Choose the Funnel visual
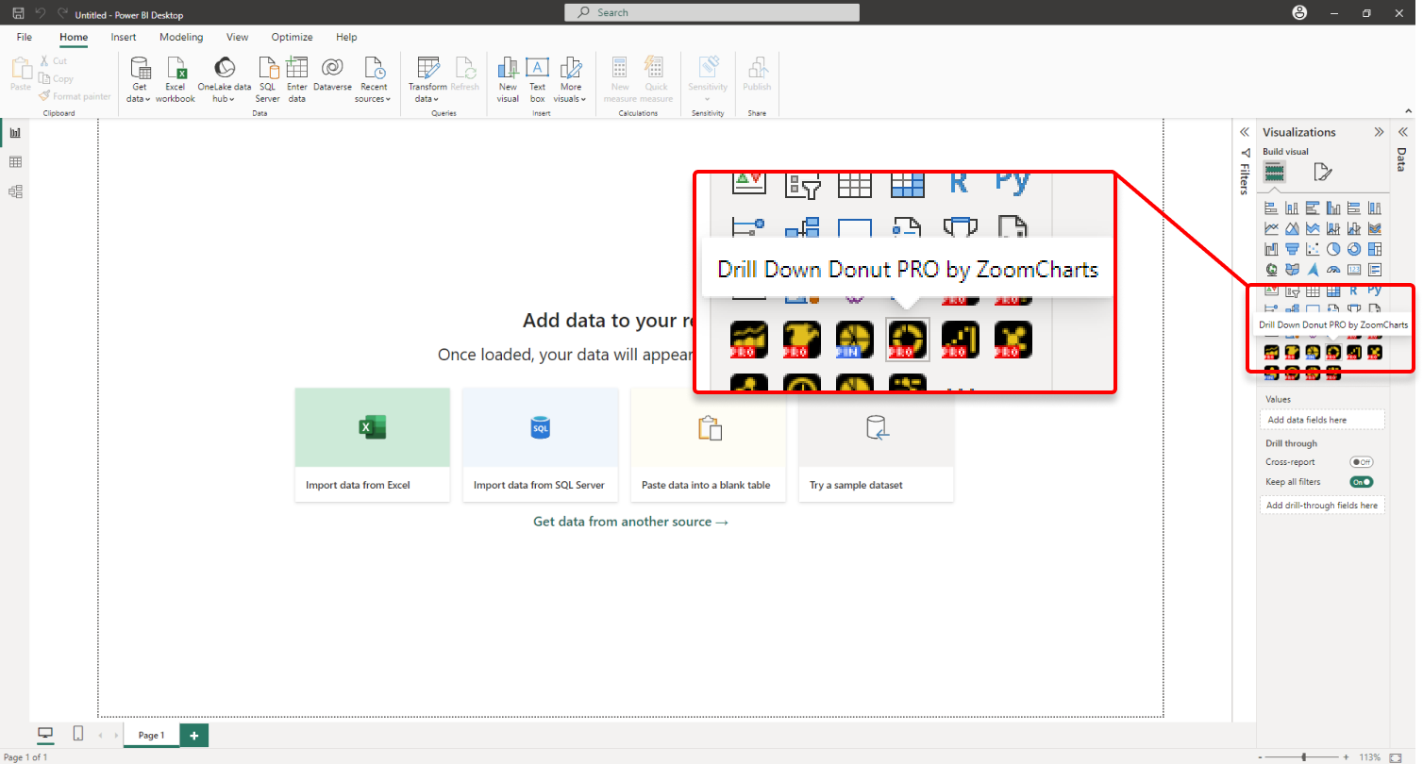The image size is (1423, 764). click(x=1292, y=250)
